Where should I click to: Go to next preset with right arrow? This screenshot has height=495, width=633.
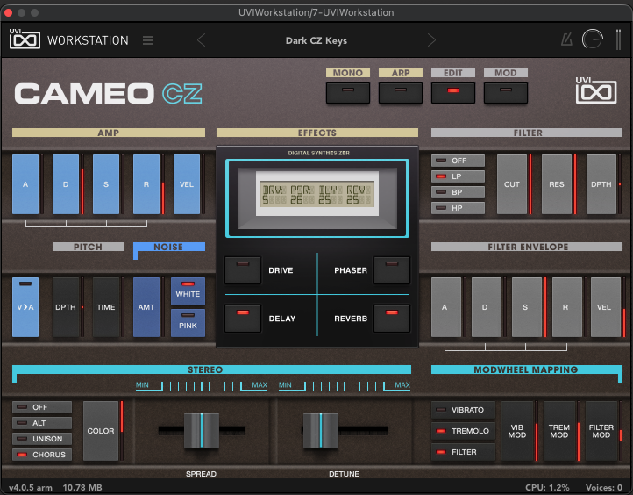click(x=431, y=40)
